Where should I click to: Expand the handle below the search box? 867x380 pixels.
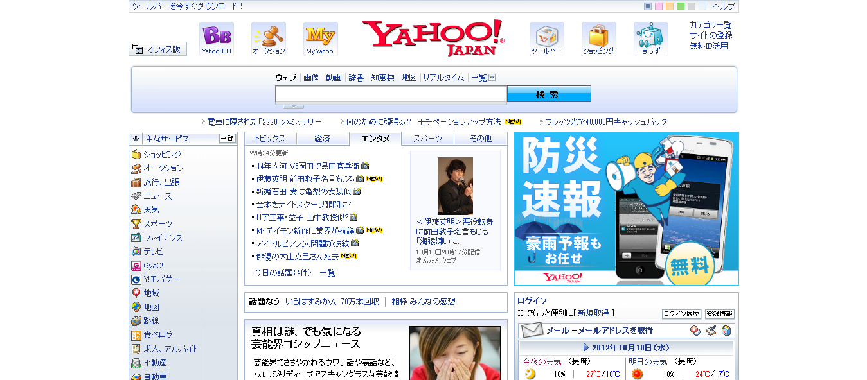[293, 106]
